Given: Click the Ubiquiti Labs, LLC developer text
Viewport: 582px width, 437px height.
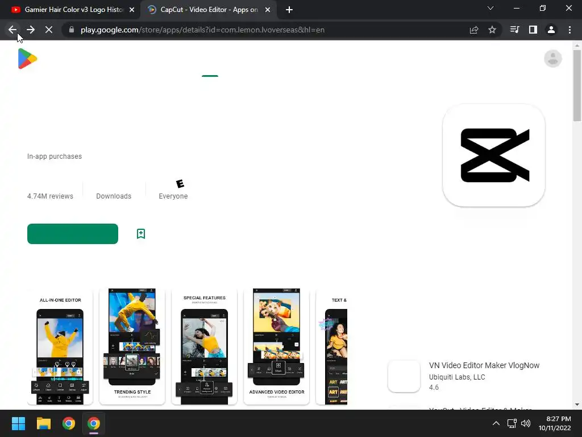Looking at the screenshot, I should (457, 377).
